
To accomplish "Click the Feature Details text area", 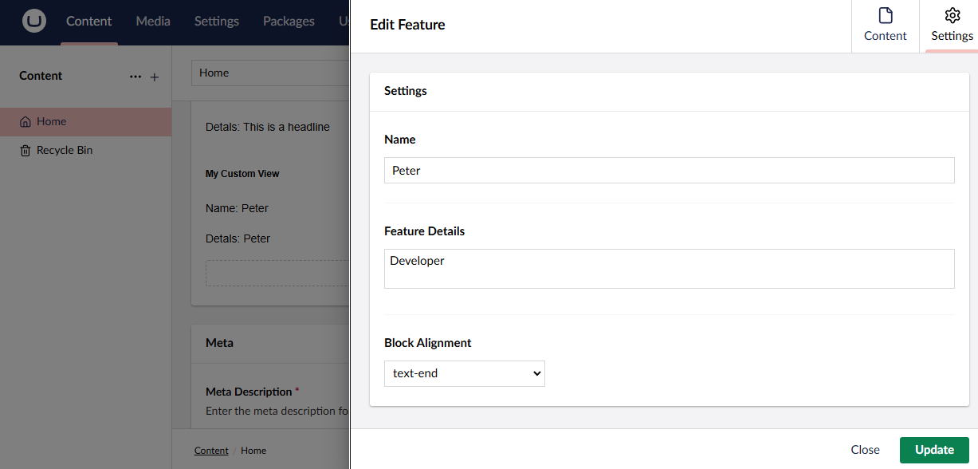I will click(x=669, y=269).
